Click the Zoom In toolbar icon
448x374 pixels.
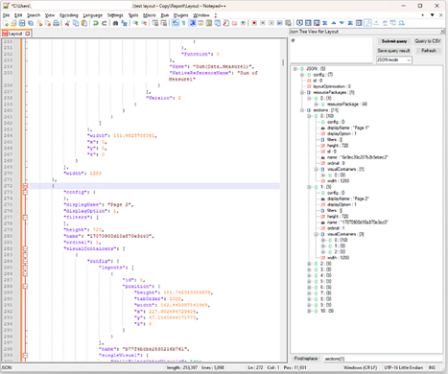pos(135,23)
